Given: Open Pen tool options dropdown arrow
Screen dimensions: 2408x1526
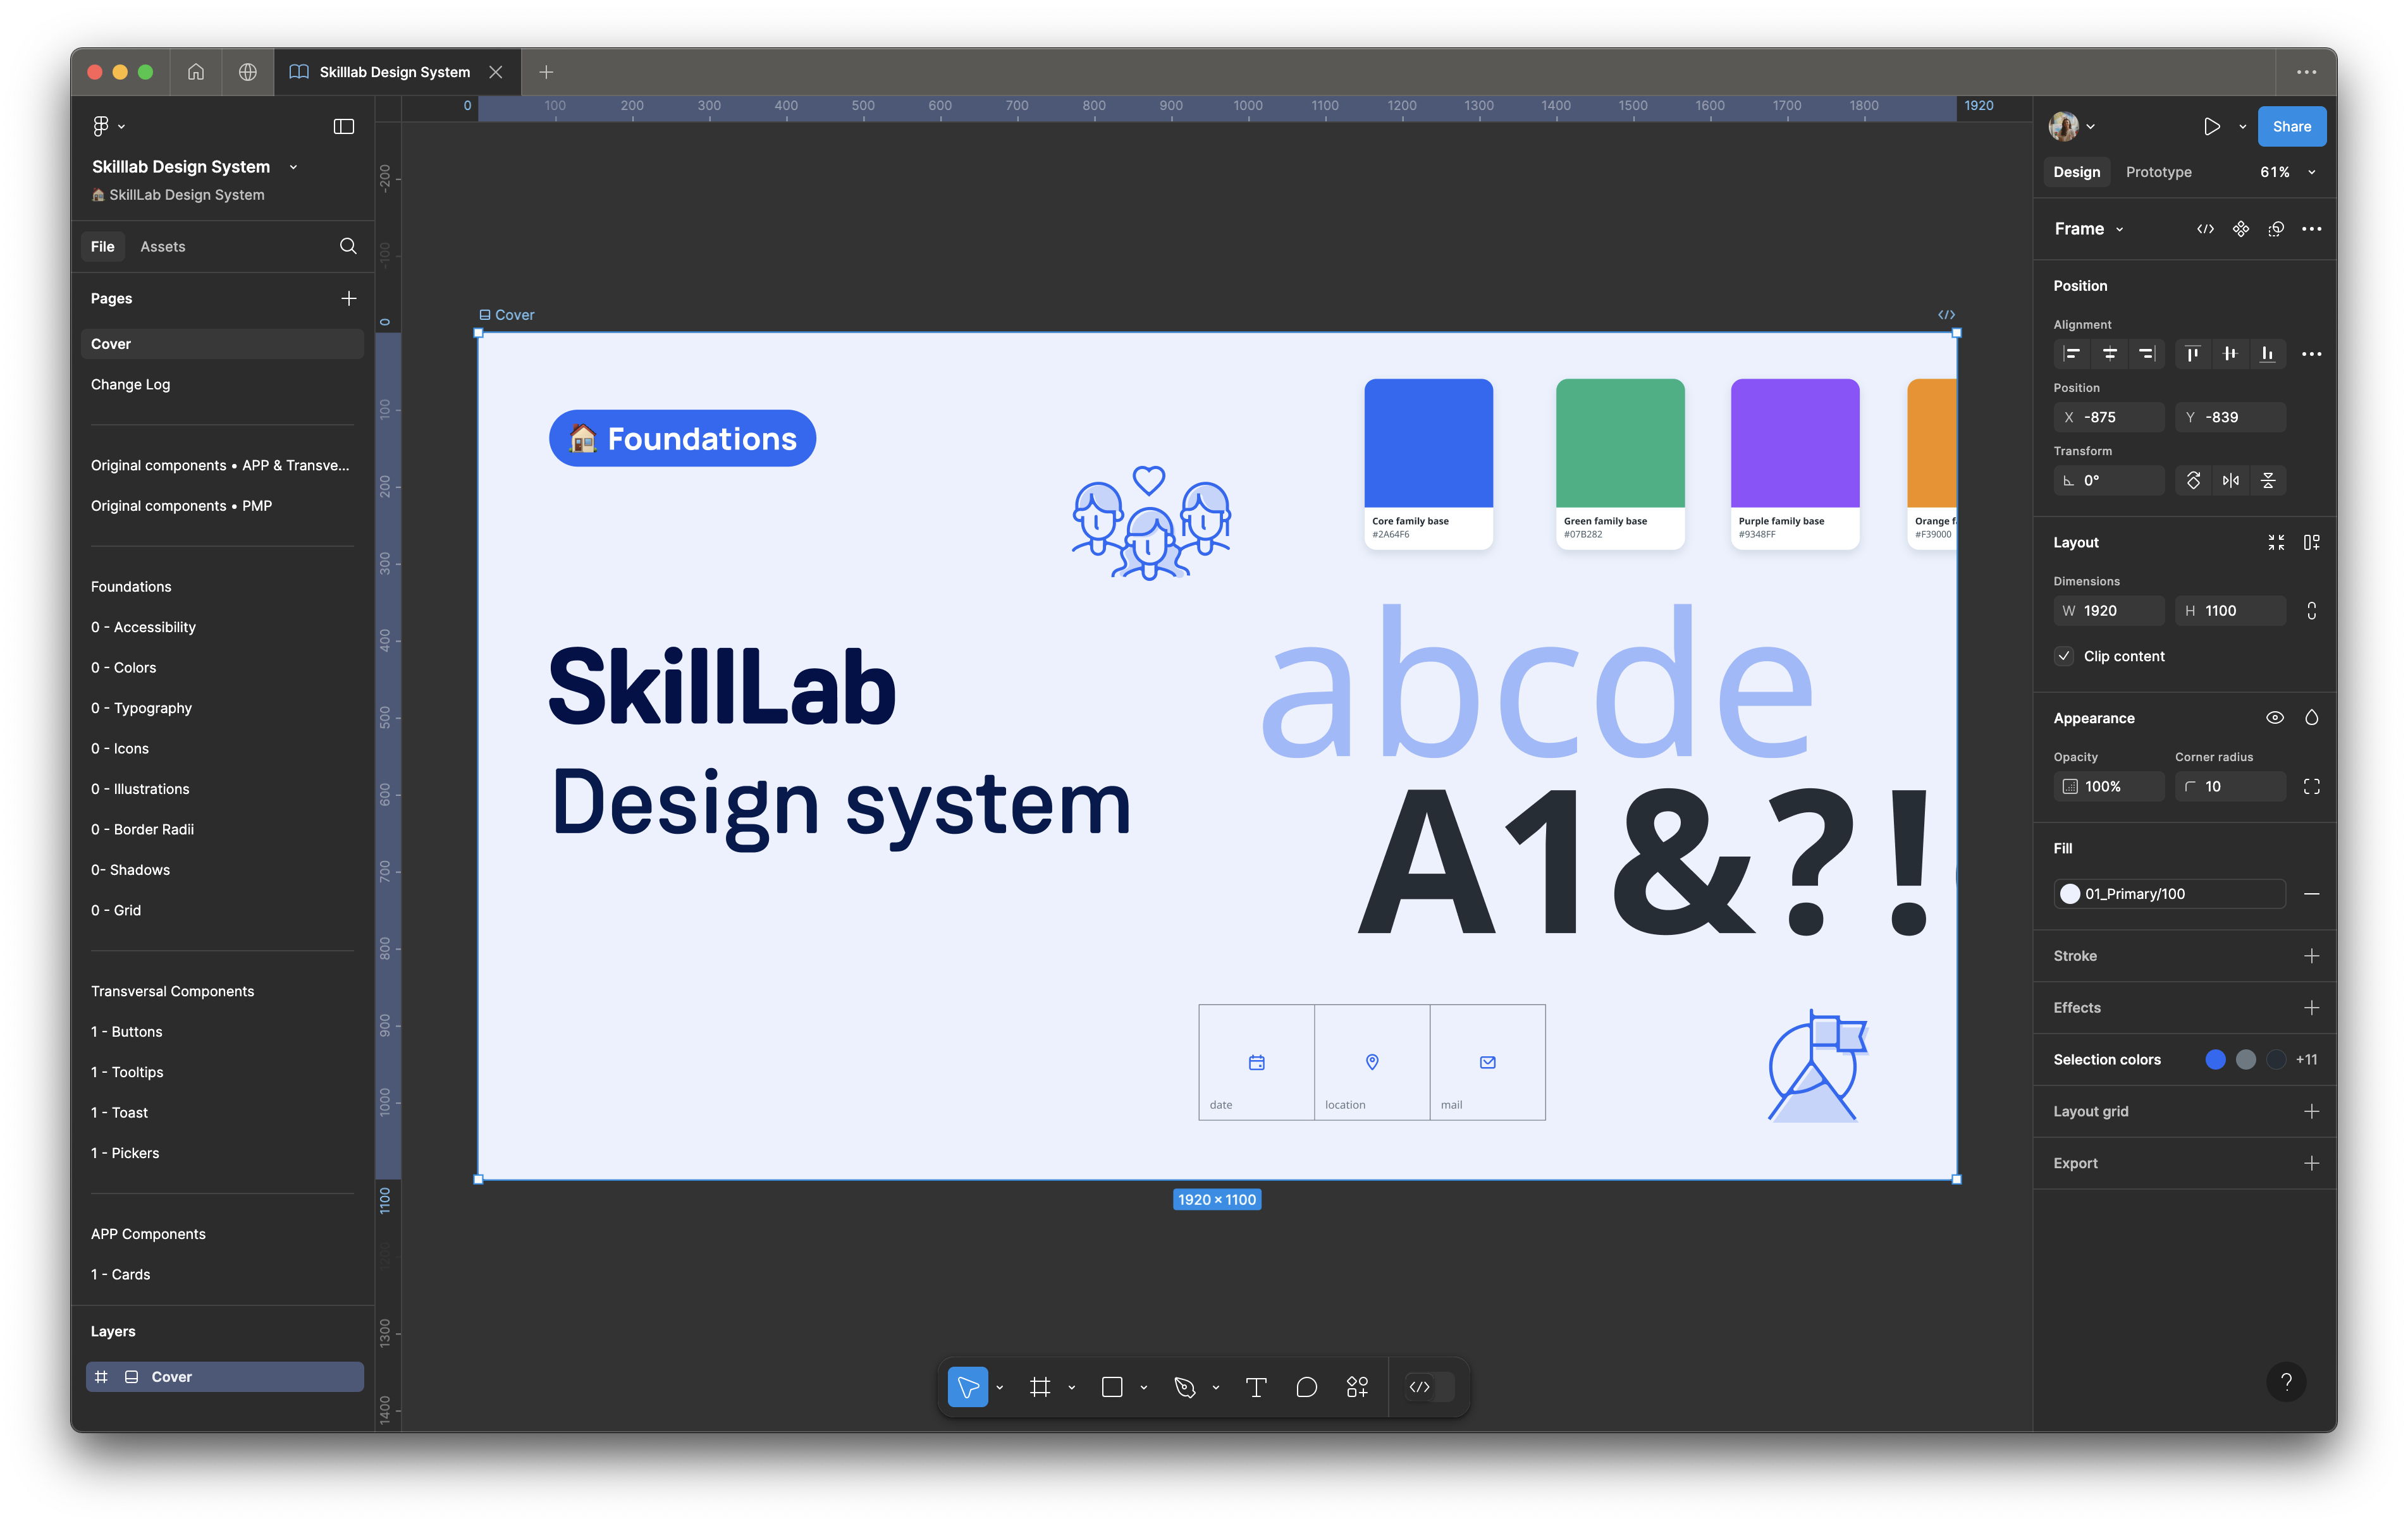Looking at the screenshot, I should (x=1215, y=1387).
